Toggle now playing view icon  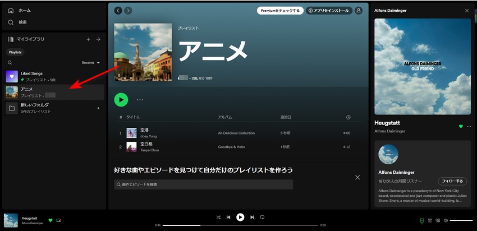coord(421,220)
